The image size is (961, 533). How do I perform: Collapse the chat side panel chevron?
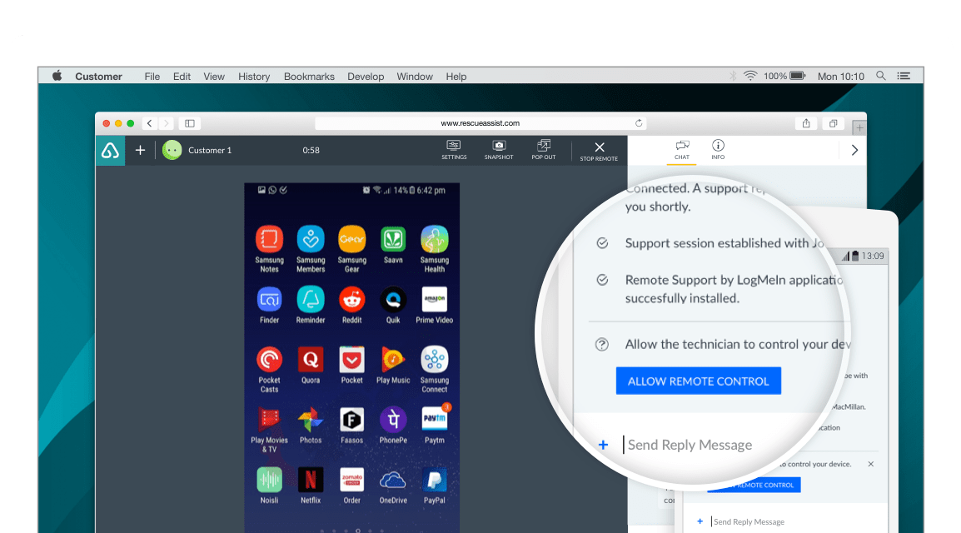854,150
